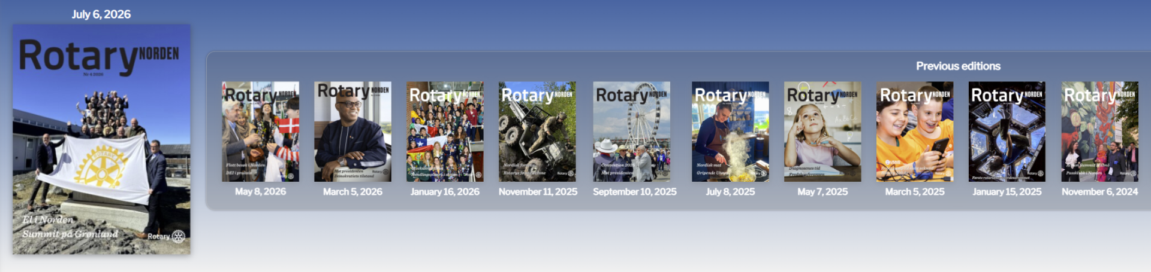Open the May 8, 2026 edition cover

click(260, 132)
